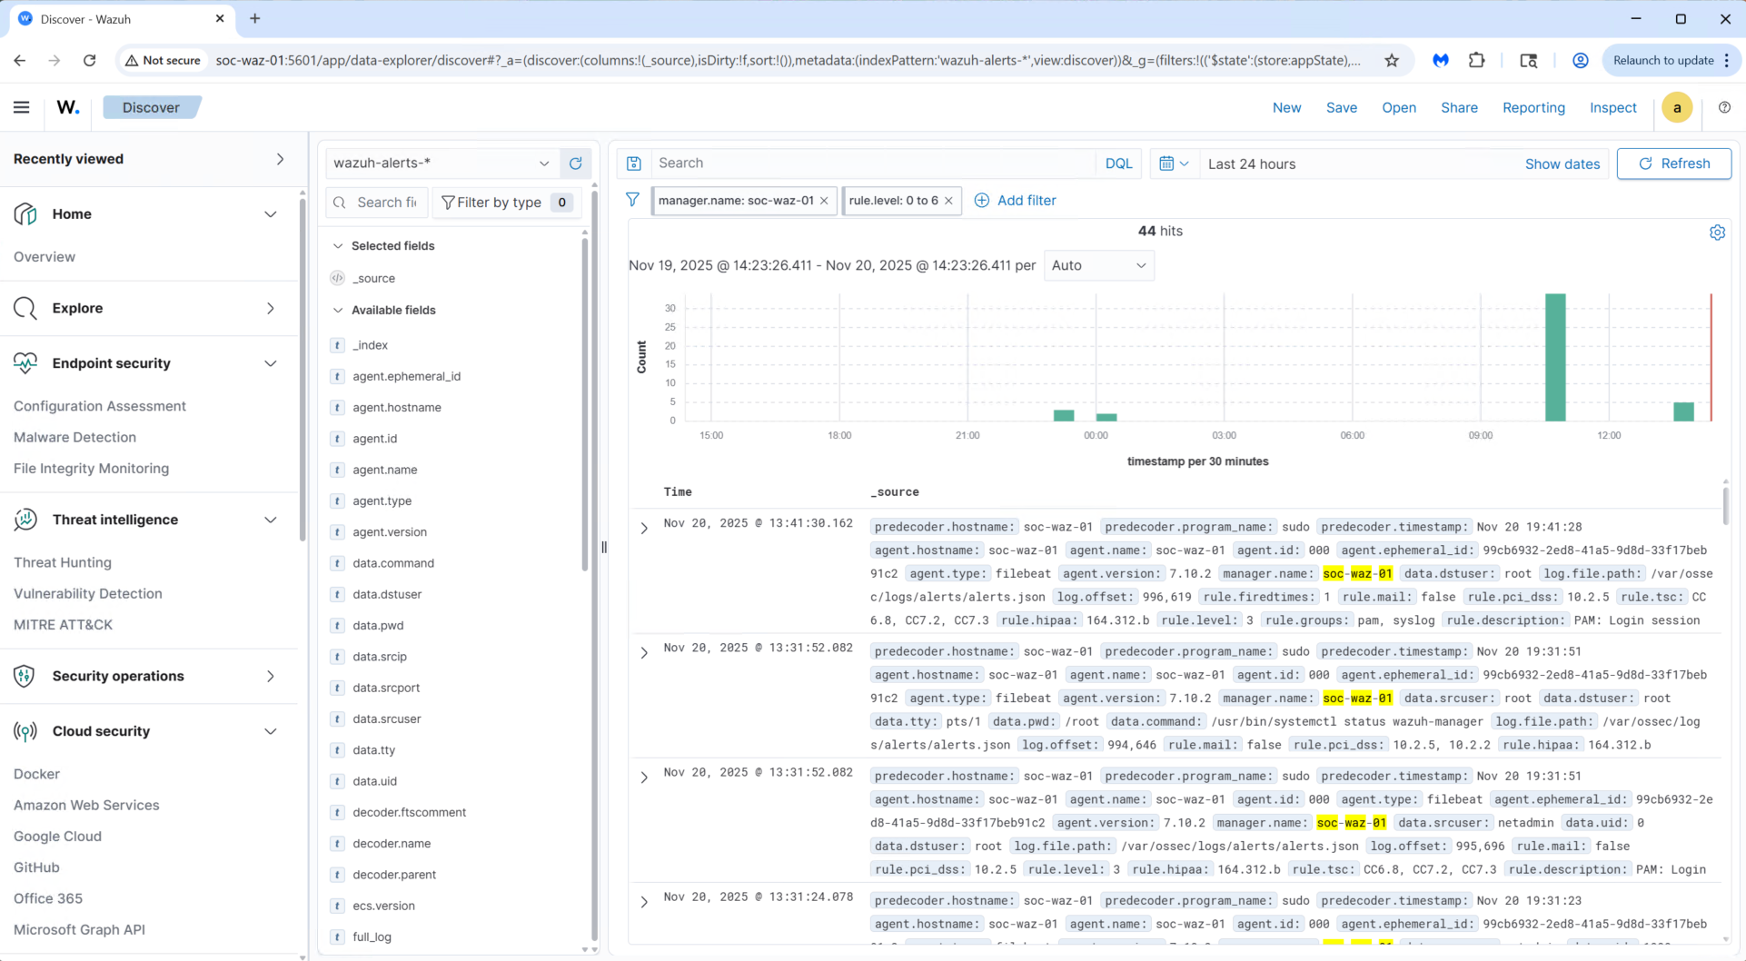Click the saved queries disk icon
The height and width of the screenshot is (961, 1746).
coord(634,163)
